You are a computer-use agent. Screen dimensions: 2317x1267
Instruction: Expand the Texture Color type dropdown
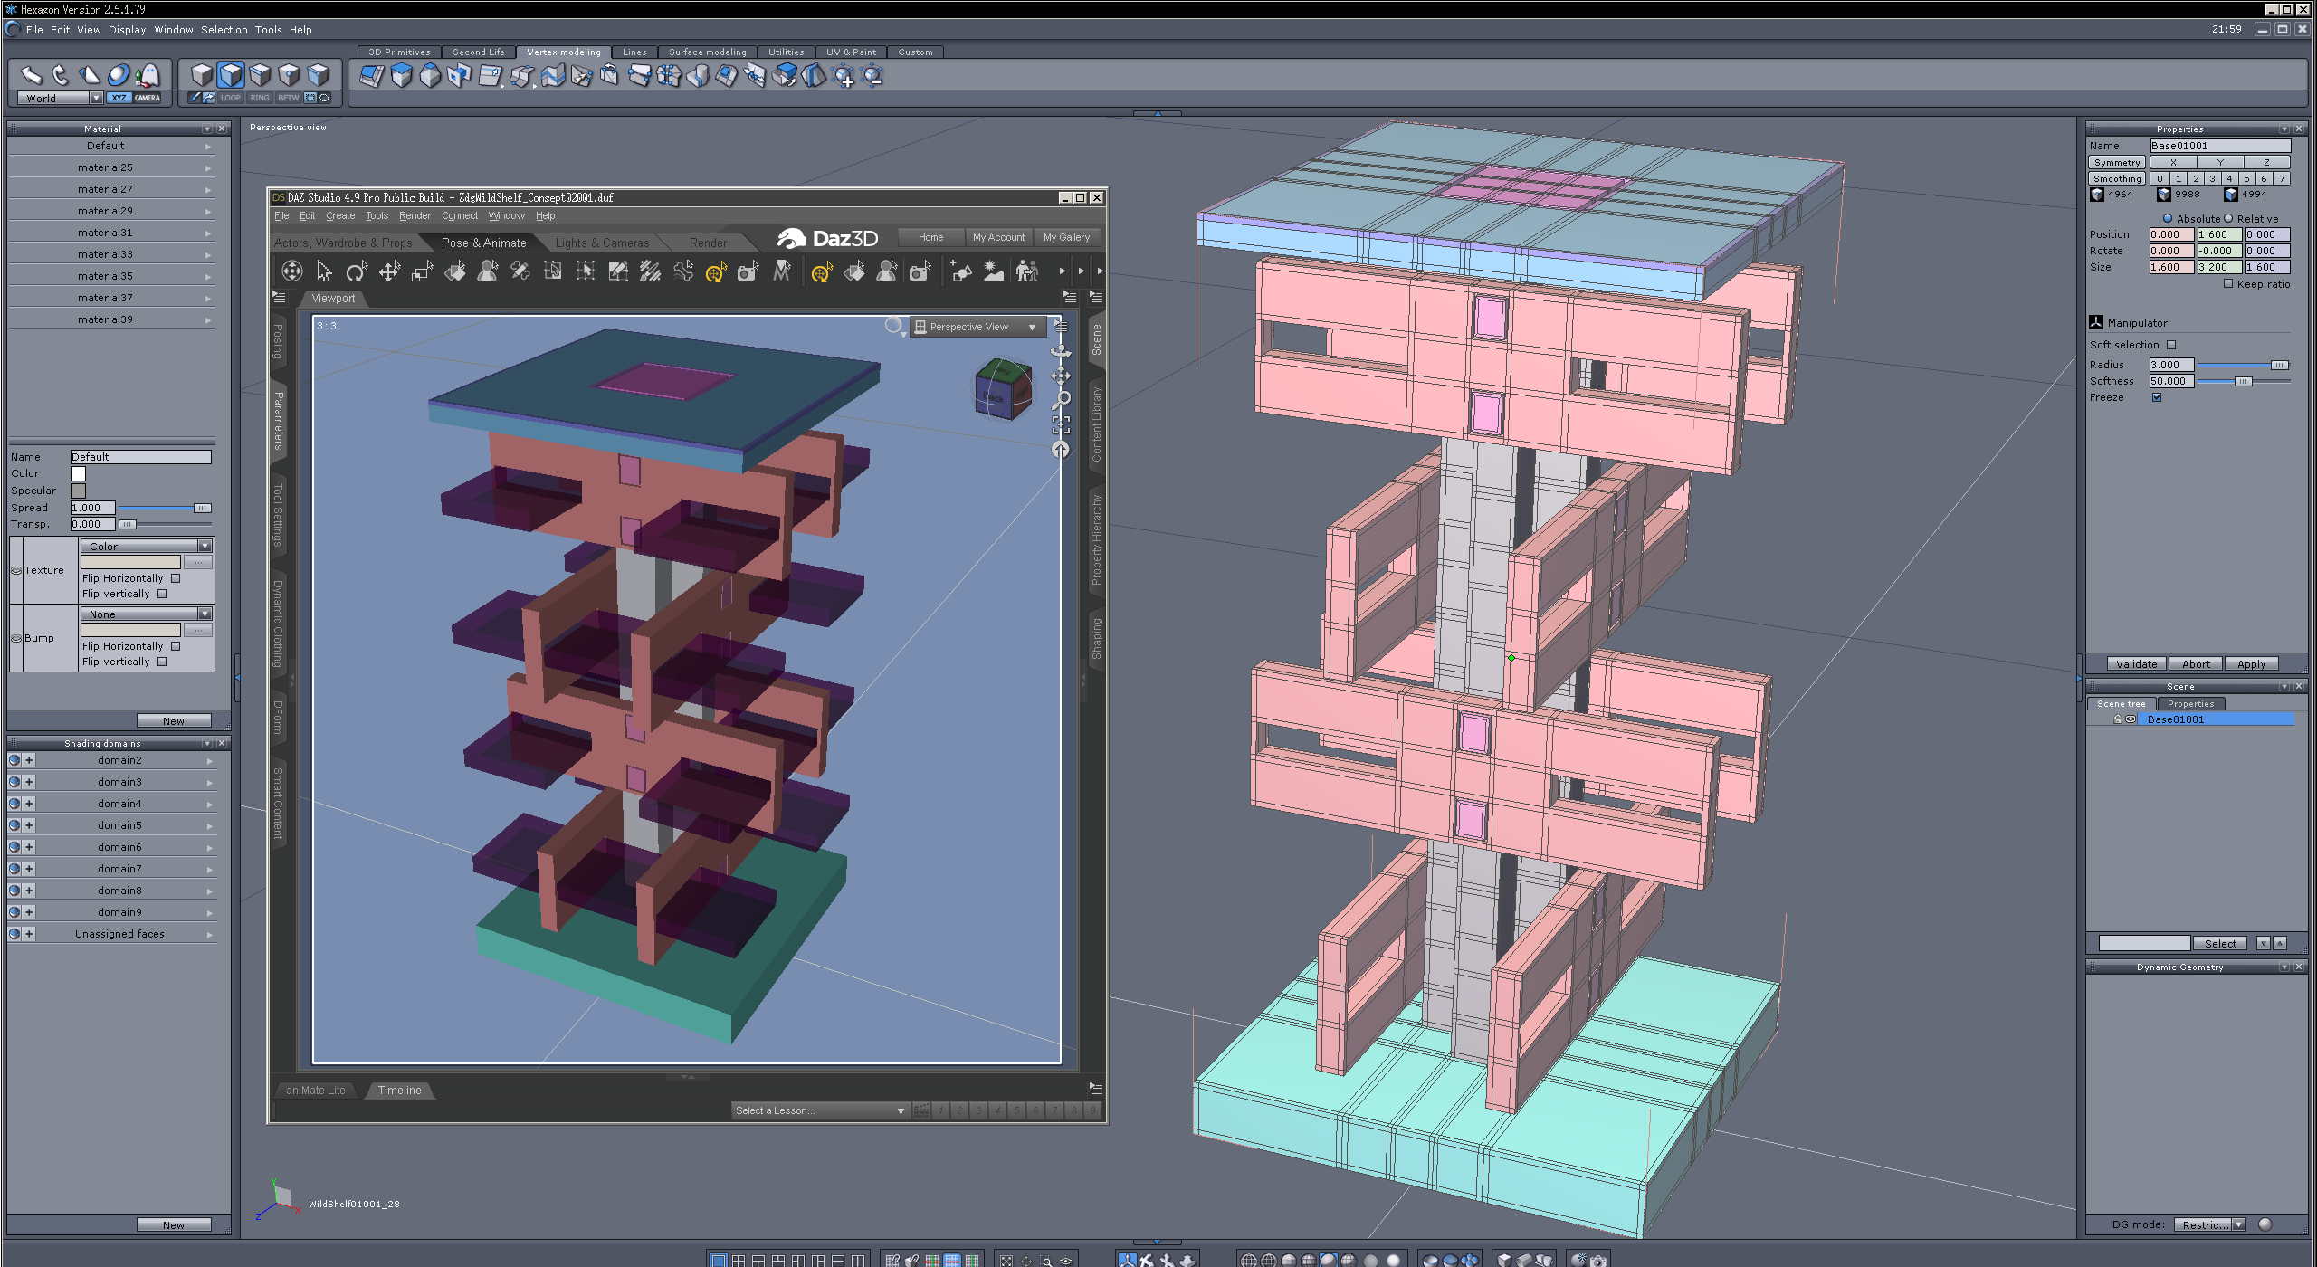click(205, 547)
